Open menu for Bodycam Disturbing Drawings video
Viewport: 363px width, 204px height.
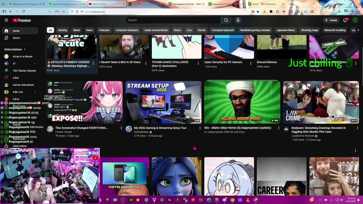coord(357,128)
